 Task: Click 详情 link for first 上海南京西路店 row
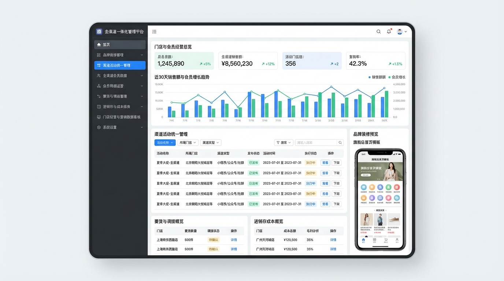[234, 240]
